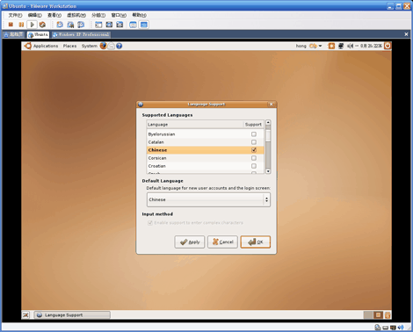413x332 pixels.
Task: Open the Ubuntu help icon in panel
Action: click(119, 46)
